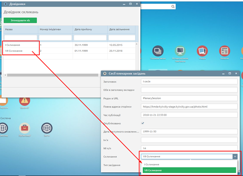
Task: Focus the Заголовок input field
Action: pyautogui.click(x=189, y=82)
